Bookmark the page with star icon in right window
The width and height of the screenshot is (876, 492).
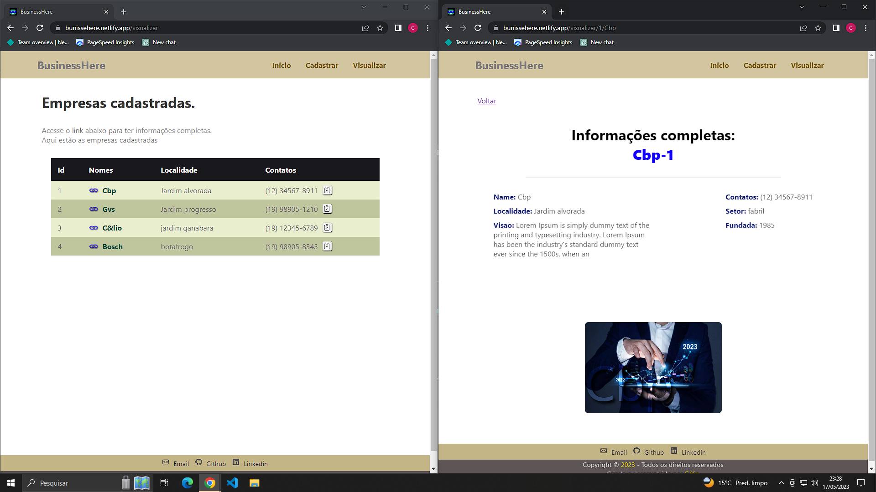[x=818, y=28]
